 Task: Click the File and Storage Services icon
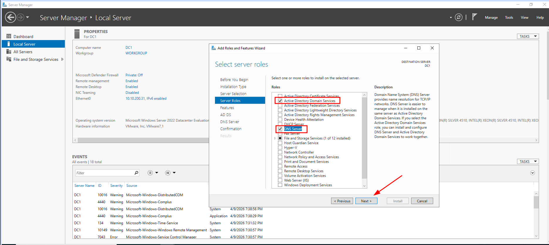(x=9, y=59)
